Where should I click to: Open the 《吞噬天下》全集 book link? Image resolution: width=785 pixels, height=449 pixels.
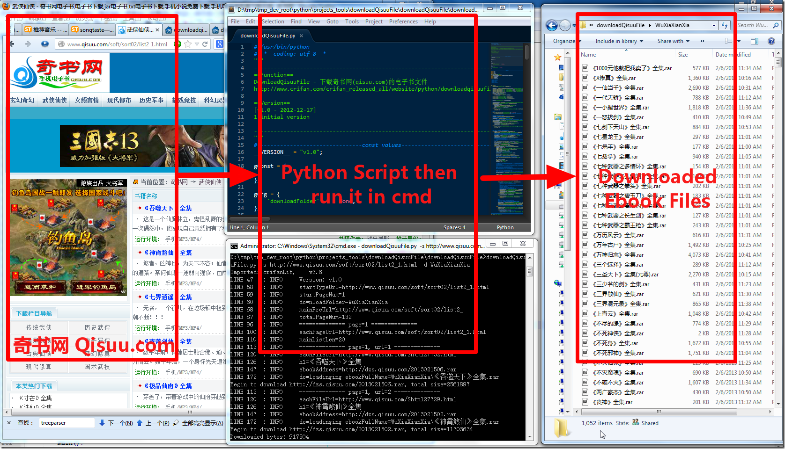click(168, 208)
